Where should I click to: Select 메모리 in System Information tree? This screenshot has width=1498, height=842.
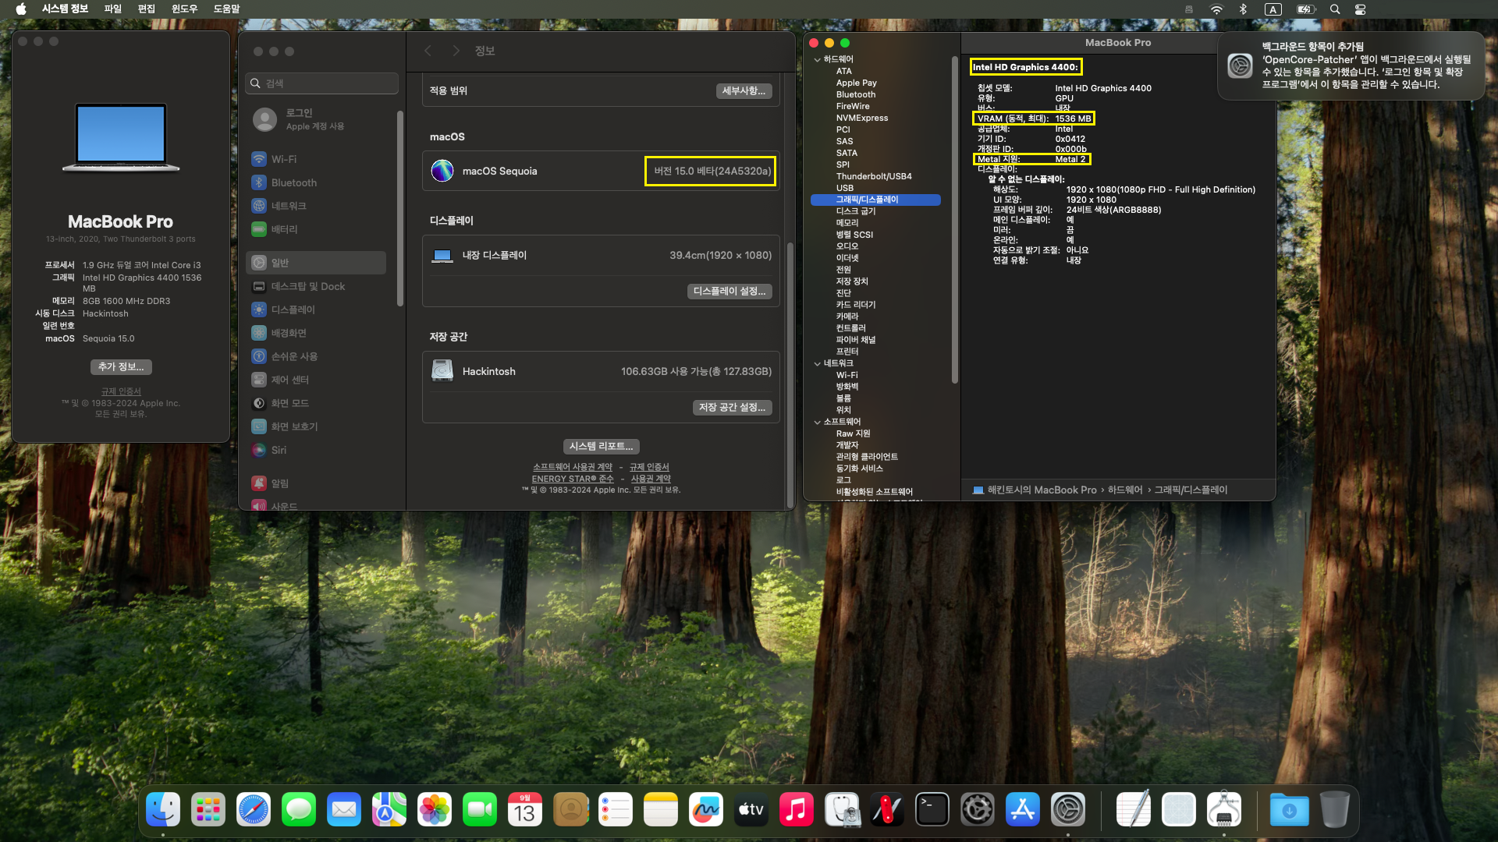(x=847, y=223)
